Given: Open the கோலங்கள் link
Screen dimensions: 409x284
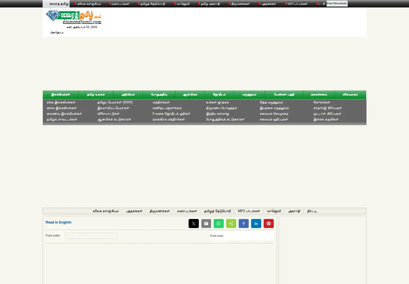Looking at the screenshot, I should [x=322, y=102].
